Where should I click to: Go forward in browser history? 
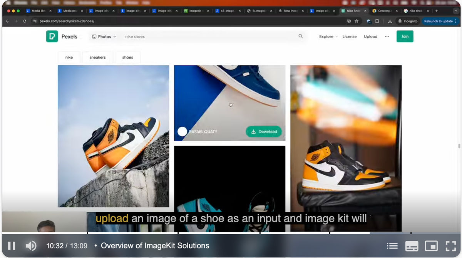16,21
